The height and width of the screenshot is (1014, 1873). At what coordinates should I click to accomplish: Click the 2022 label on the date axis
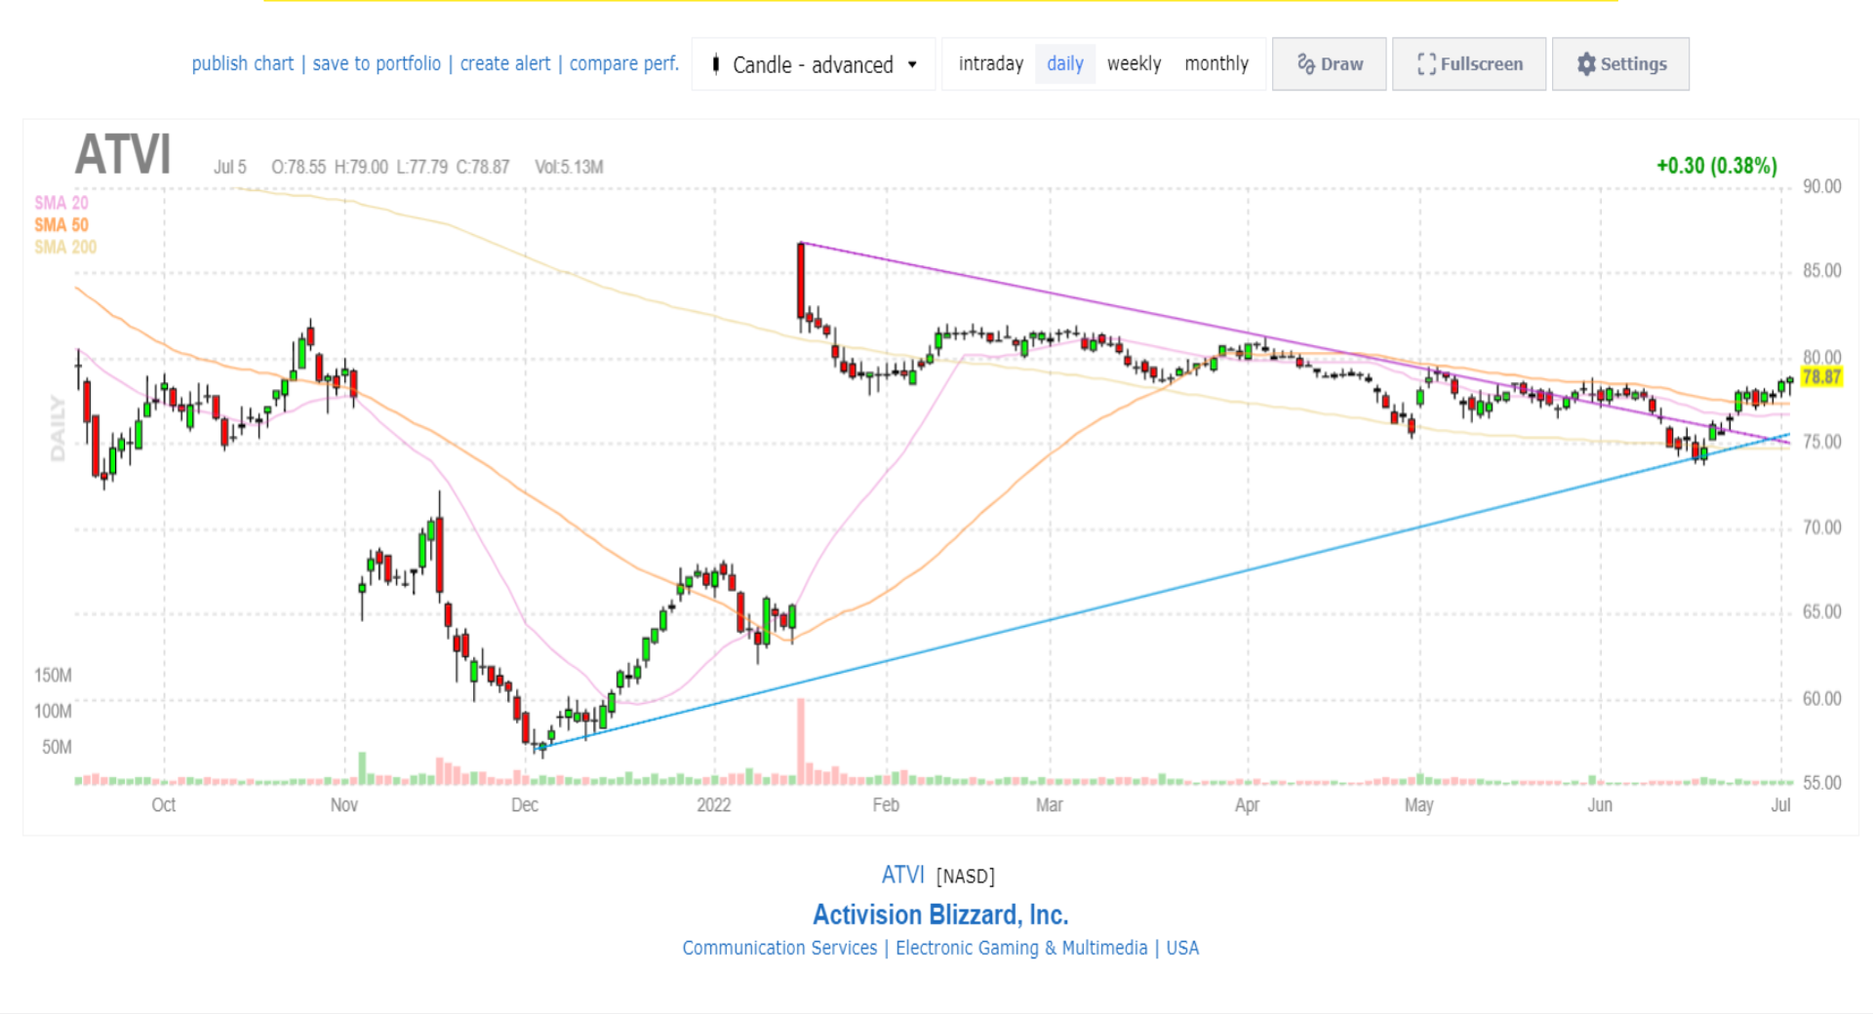point(714,805)
